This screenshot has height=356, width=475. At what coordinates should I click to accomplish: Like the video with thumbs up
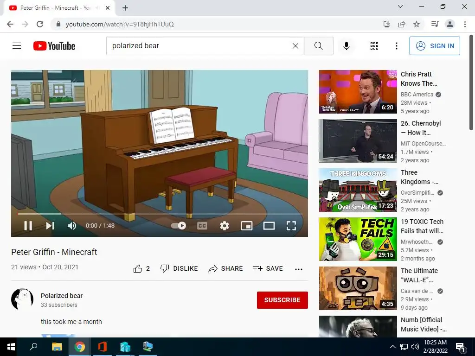click(x=141, y=268)
